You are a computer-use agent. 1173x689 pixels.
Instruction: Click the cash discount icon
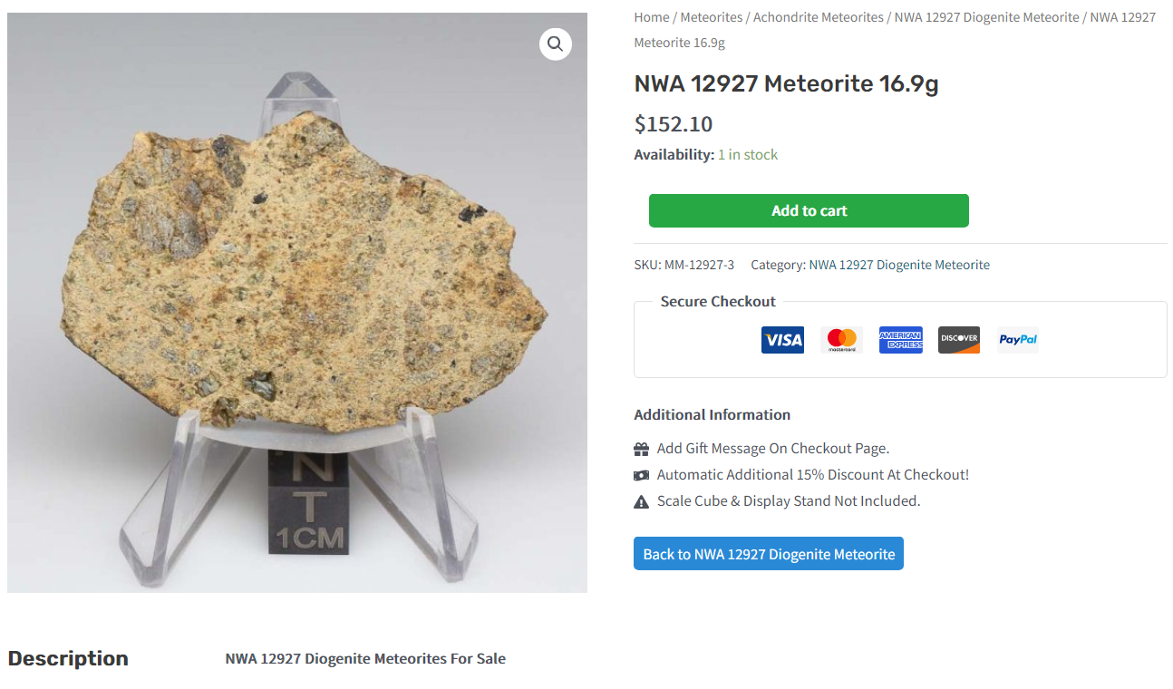(x=642, y=475)
